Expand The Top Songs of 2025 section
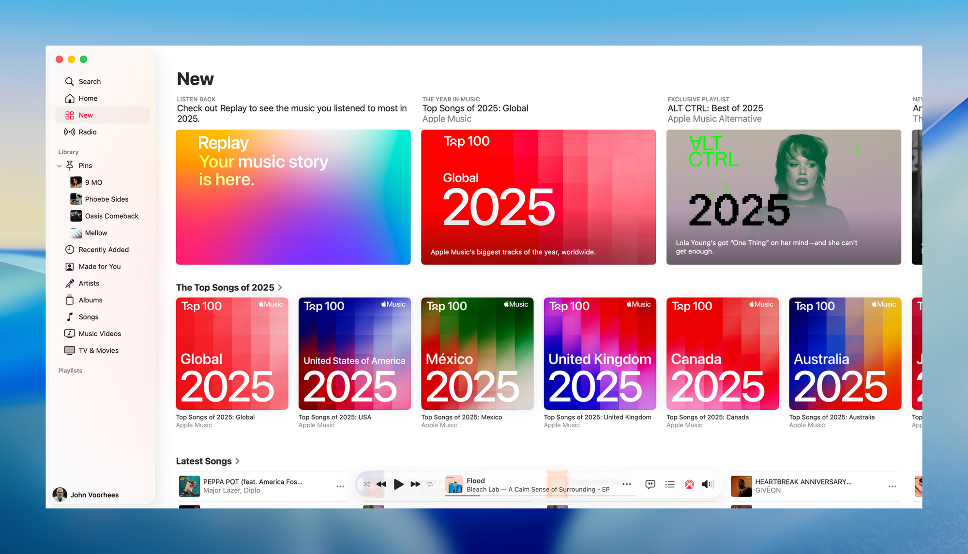This screenshot has height=554, width=968. [x=280, y=287]
